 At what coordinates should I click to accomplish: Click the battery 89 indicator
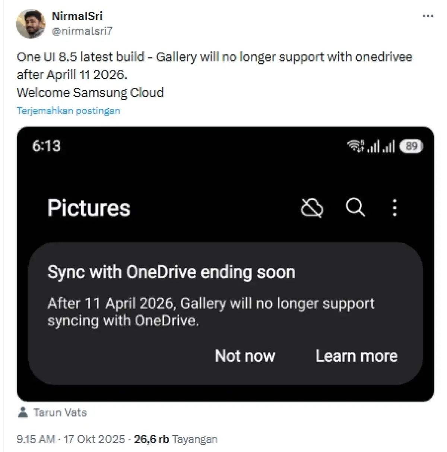click(411, 146)
